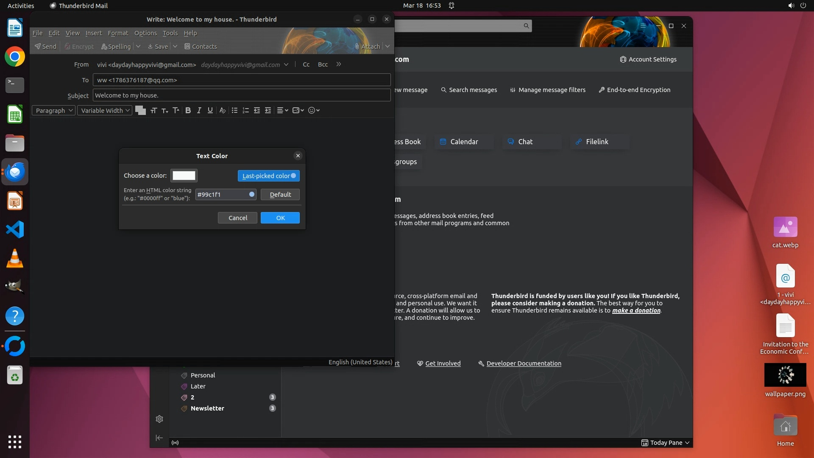Open the Paragraph style dropdown
Viewport: 814px width, 458px height.
(54, 110)
